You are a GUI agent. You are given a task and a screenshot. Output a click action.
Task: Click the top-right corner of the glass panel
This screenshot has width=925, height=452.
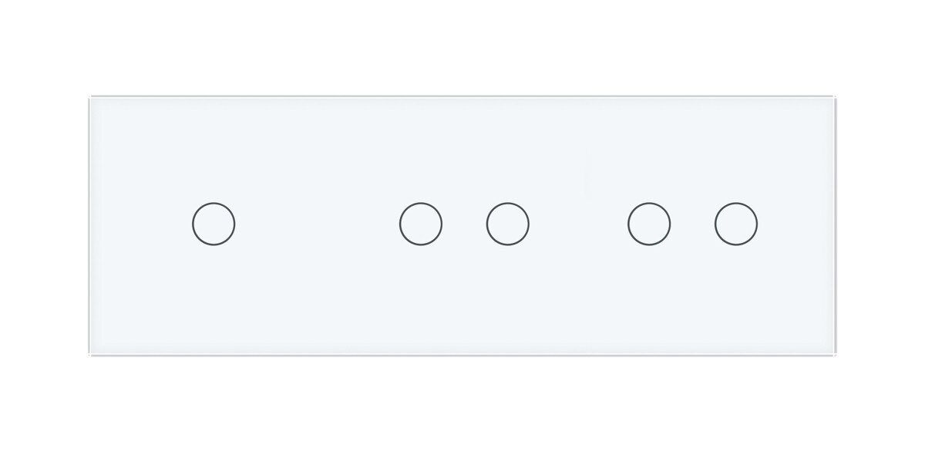(834, 99)
